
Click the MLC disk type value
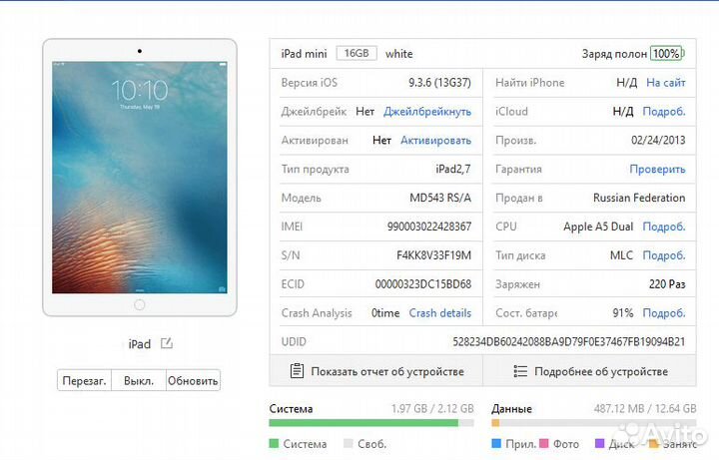click(x=621, y=255)
